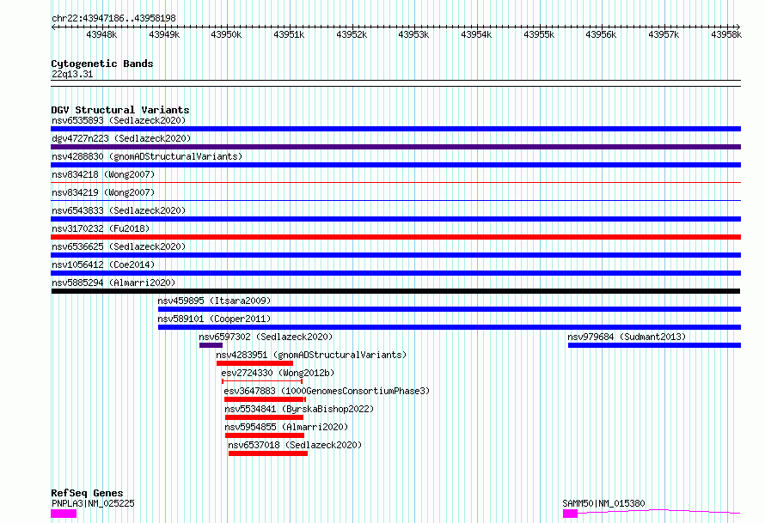Screen dimensions: 765x523
Task: Select thin red bracket under esv2724330
Action: point(262,381)
